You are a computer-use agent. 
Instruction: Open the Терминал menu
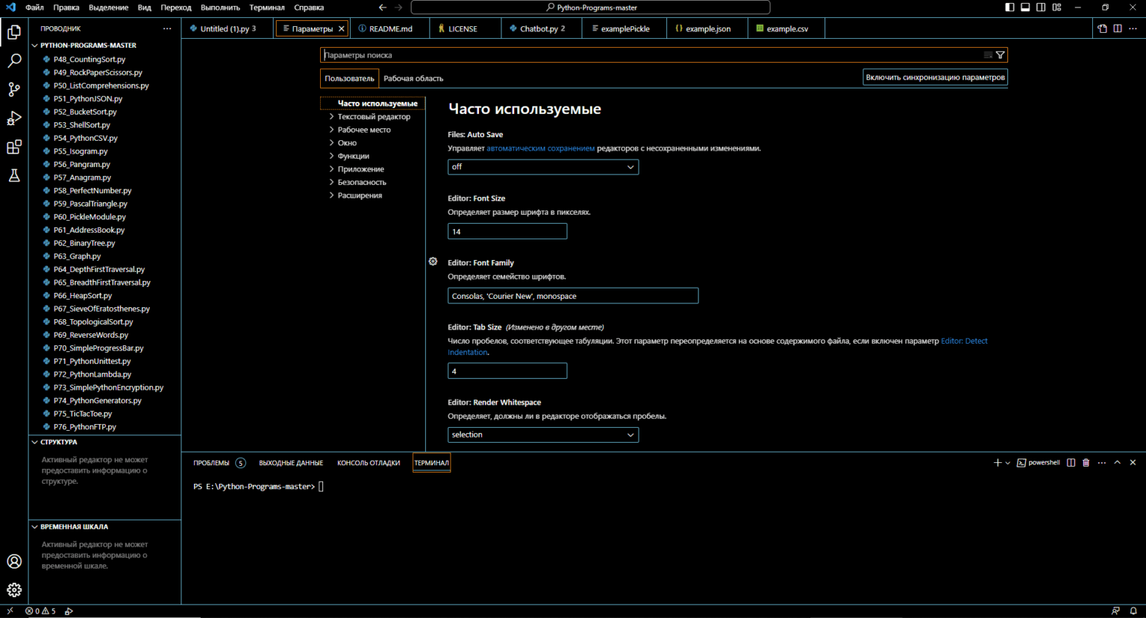(266, 7)
